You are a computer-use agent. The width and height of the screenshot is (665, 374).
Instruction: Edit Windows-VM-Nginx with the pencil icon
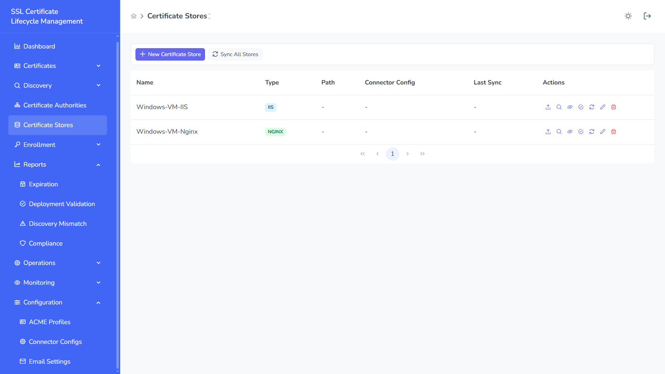603,132
